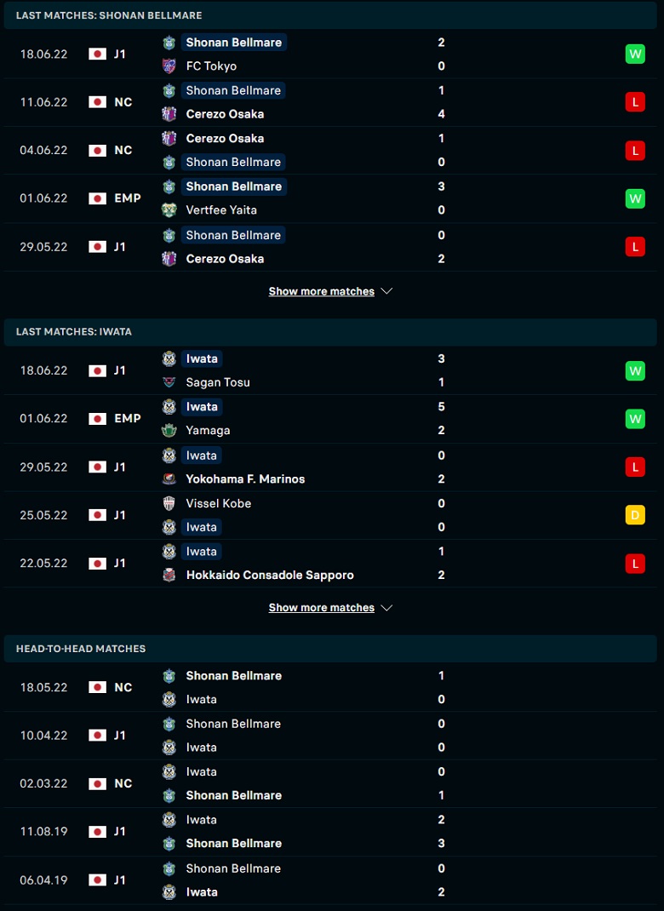Click the Japan flag beside 18.06.22 Iwata match
The image size is (664, 911).
(98, 370)
